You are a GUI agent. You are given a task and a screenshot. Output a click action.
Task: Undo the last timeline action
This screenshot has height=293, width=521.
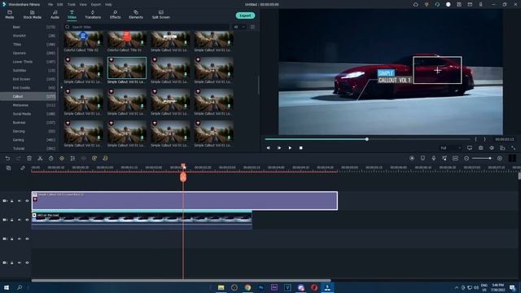point(7,159)
